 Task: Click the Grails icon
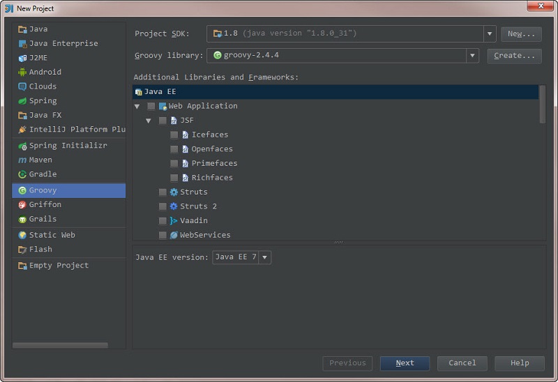(x=22, y=219)
